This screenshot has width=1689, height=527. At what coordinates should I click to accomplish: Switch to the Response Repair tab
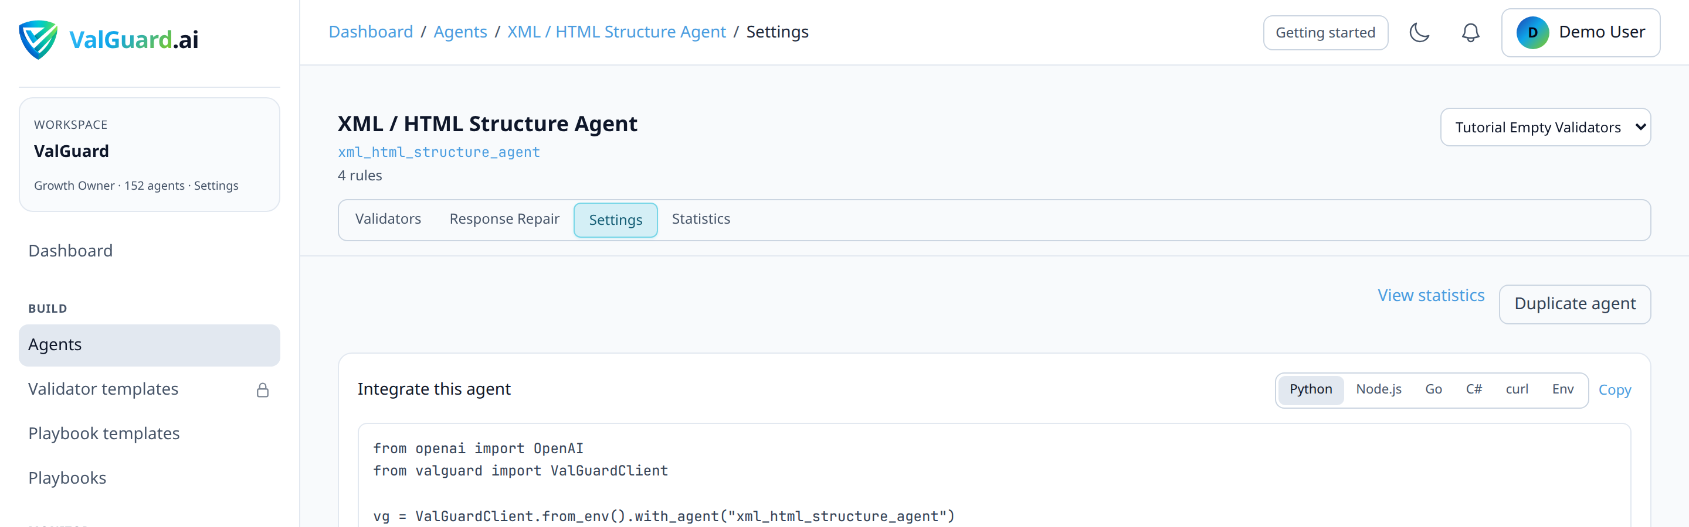(504, 220)
